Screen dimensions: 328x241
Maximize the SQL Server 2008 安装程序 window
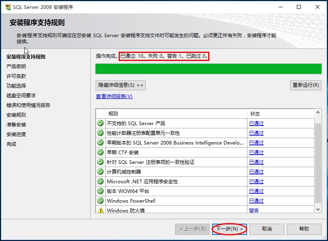point(299,7)
